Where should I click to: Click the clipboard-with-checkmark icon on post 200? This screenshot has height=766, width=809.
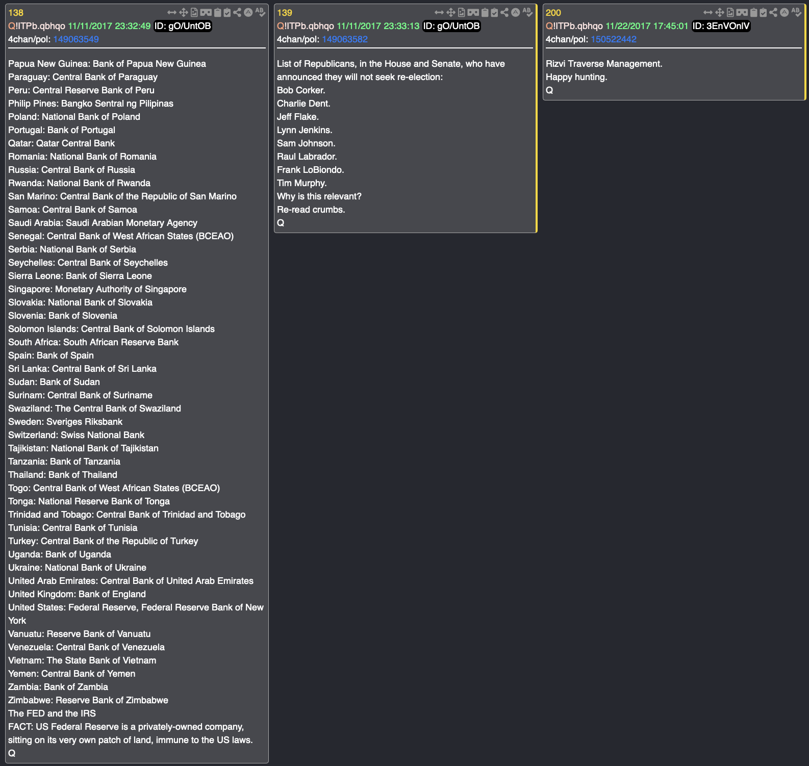click(763, 12)
